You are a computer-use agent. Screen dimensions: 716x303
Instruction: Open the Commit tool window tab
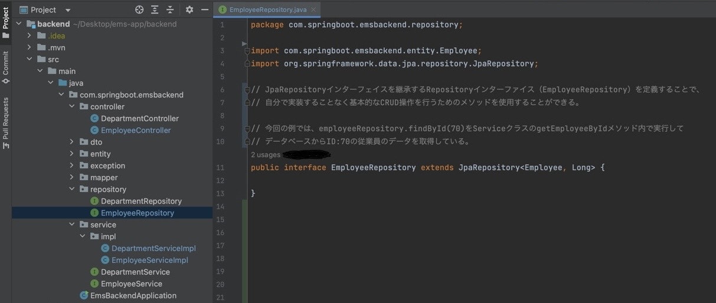coord(5,67)
